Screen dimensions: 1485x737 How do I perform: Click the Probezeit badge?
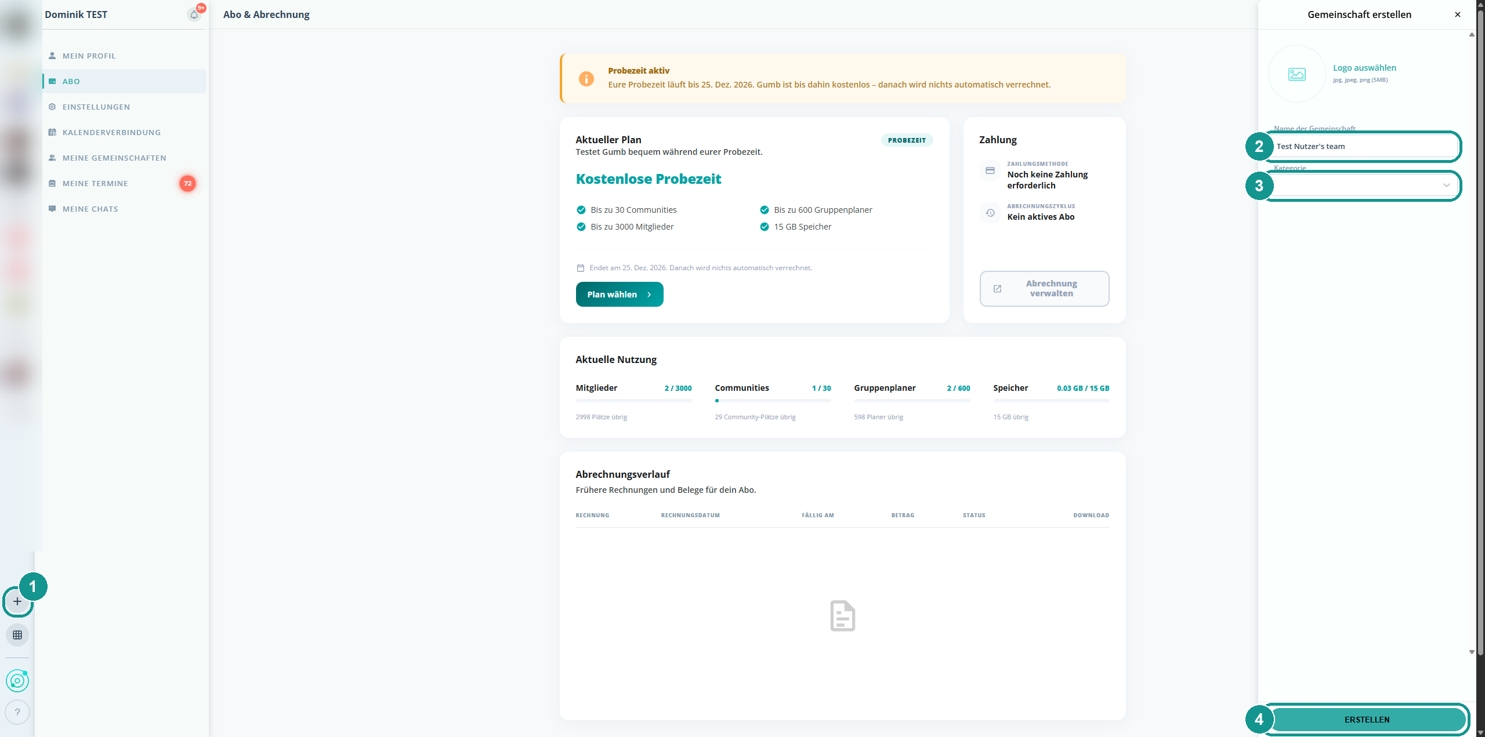click(x=907, y=140)
